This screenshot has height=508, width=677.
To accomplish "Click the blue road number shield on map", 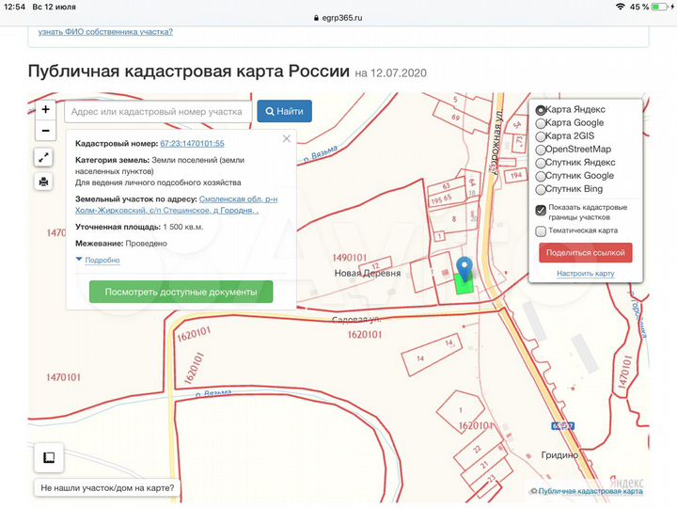I will [x=562, y=426].
